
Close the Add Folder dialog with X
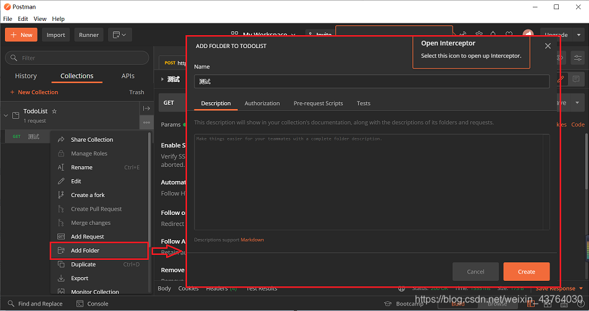tap(548, 46)
